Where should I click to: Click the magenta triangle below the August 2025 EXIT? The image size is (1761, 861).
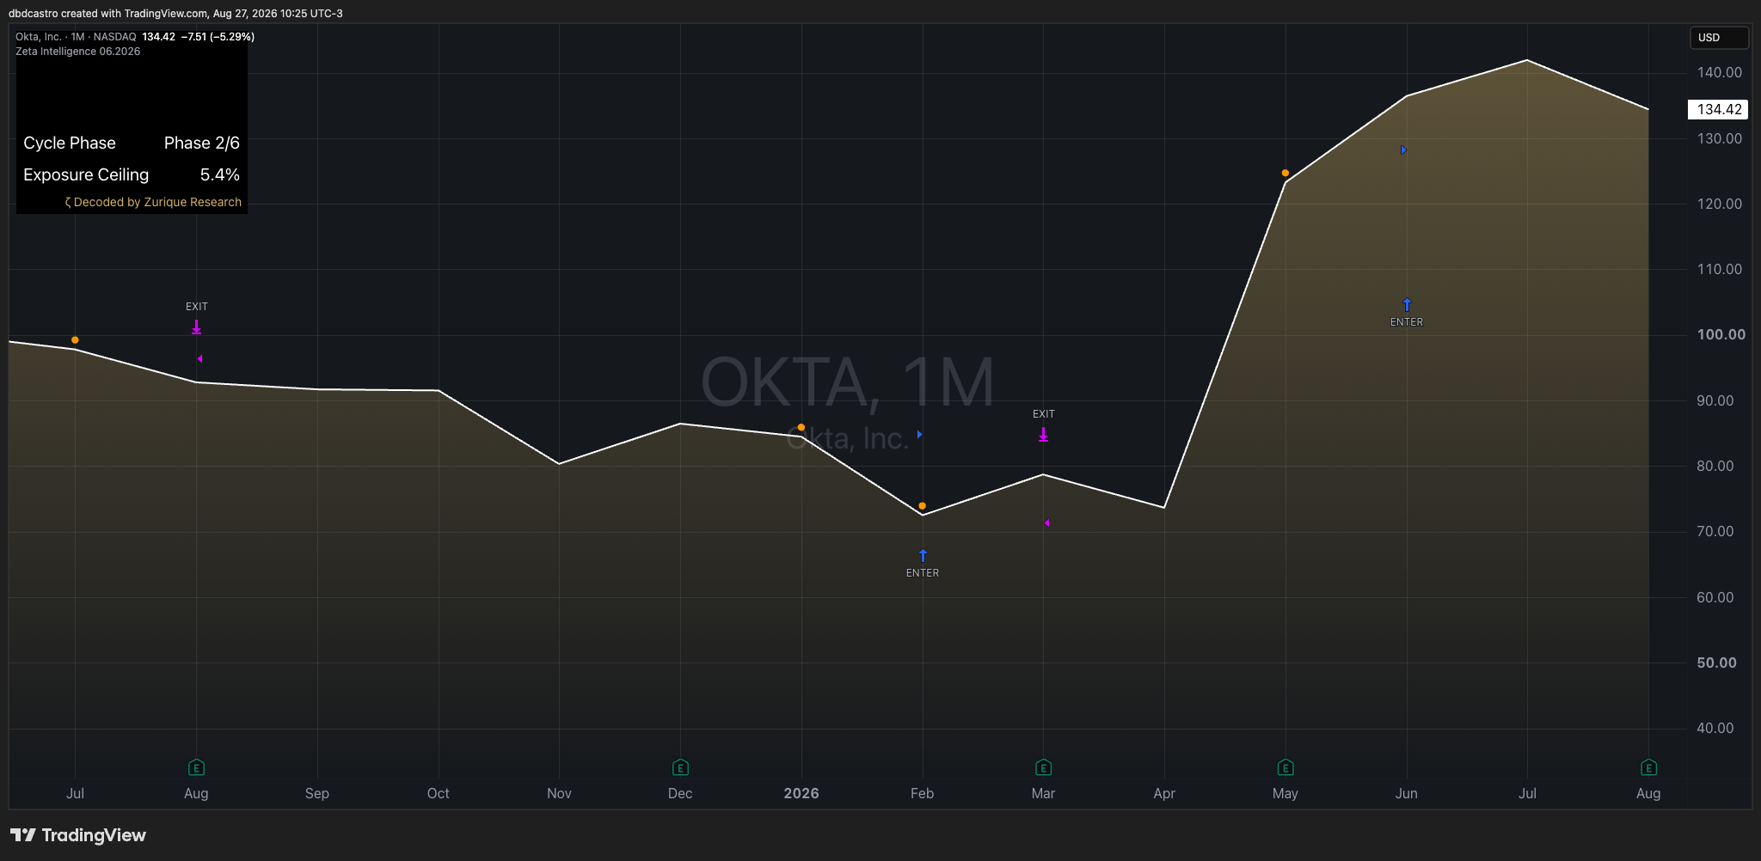[199, 359]
